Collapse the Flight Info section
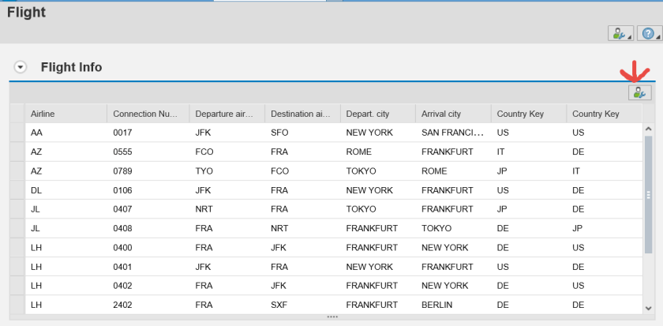The height and width of the screenshot is (326, 663). pos(21,67)
